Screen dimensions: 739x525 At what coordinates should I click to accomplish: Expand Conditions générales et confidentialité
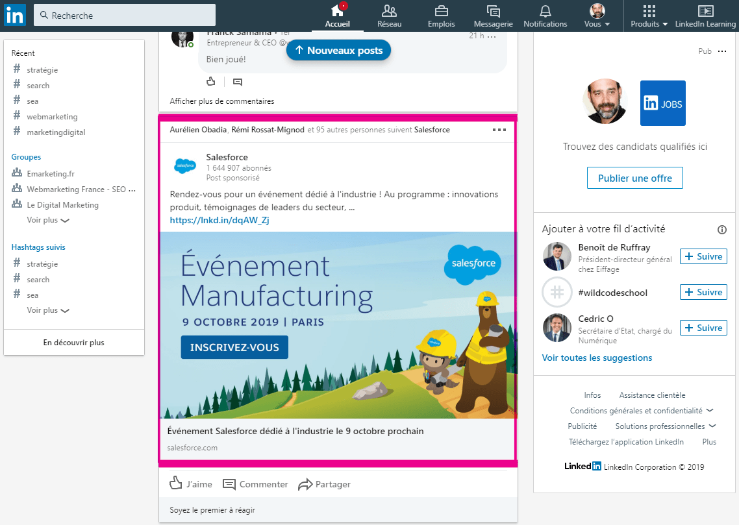pos(642,411)
